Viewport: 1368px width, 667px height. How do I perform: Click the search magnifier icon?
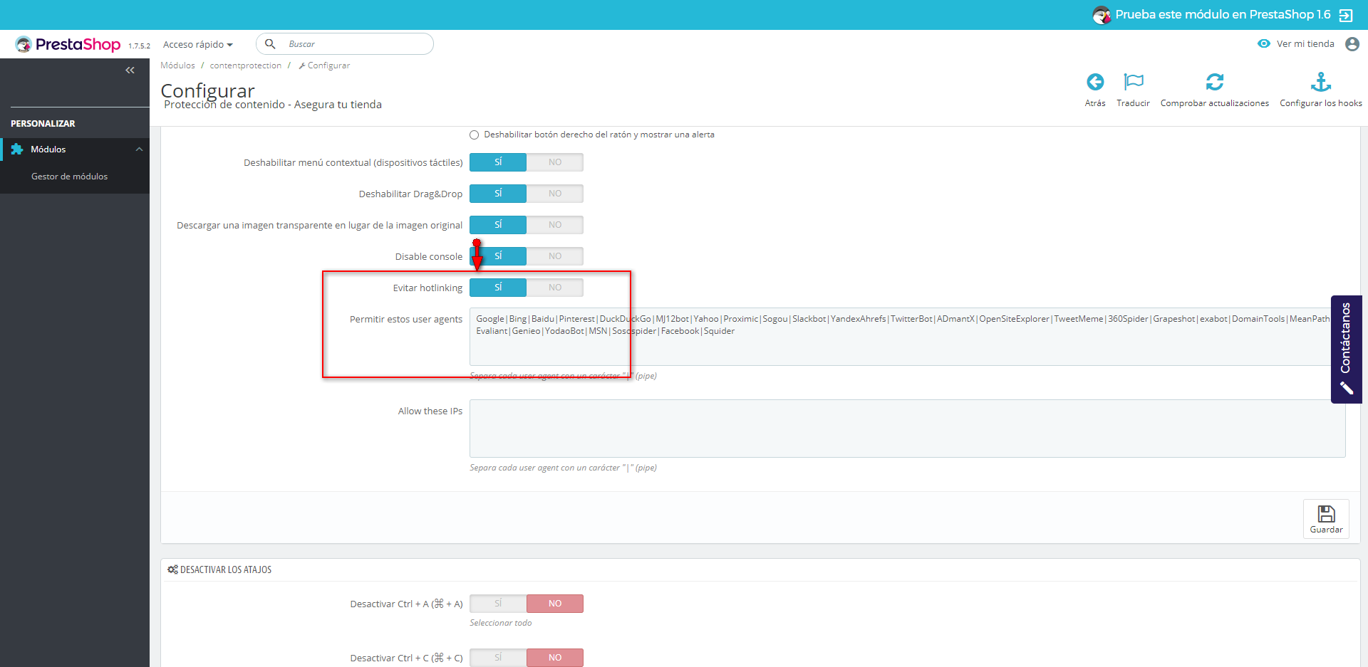270,44
